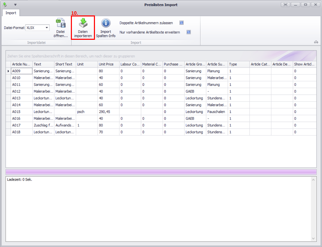Image resolution: width=322 pixels, height=247 pixels.
Task: Collapse the ribbon with chevron
Action: (316, 42)
